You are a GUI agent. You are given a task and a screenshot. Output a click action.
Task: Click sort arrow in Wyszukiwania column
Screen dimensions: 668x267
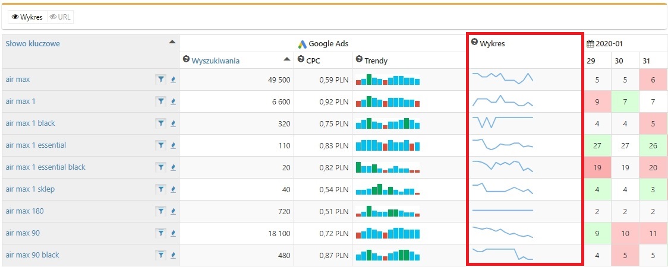click(287, 59)
